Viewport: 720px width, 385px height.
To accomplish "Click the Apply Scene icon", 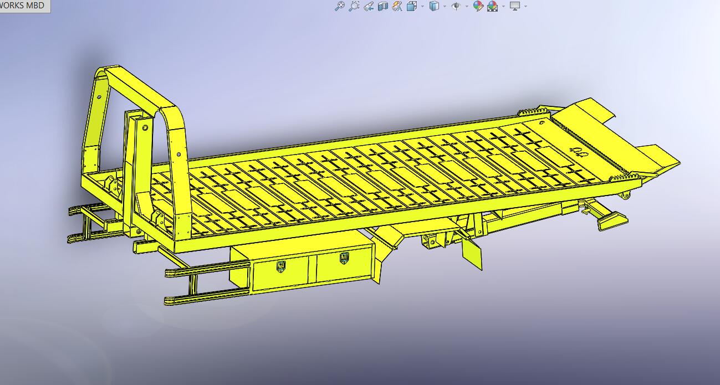I will point(492,6).
